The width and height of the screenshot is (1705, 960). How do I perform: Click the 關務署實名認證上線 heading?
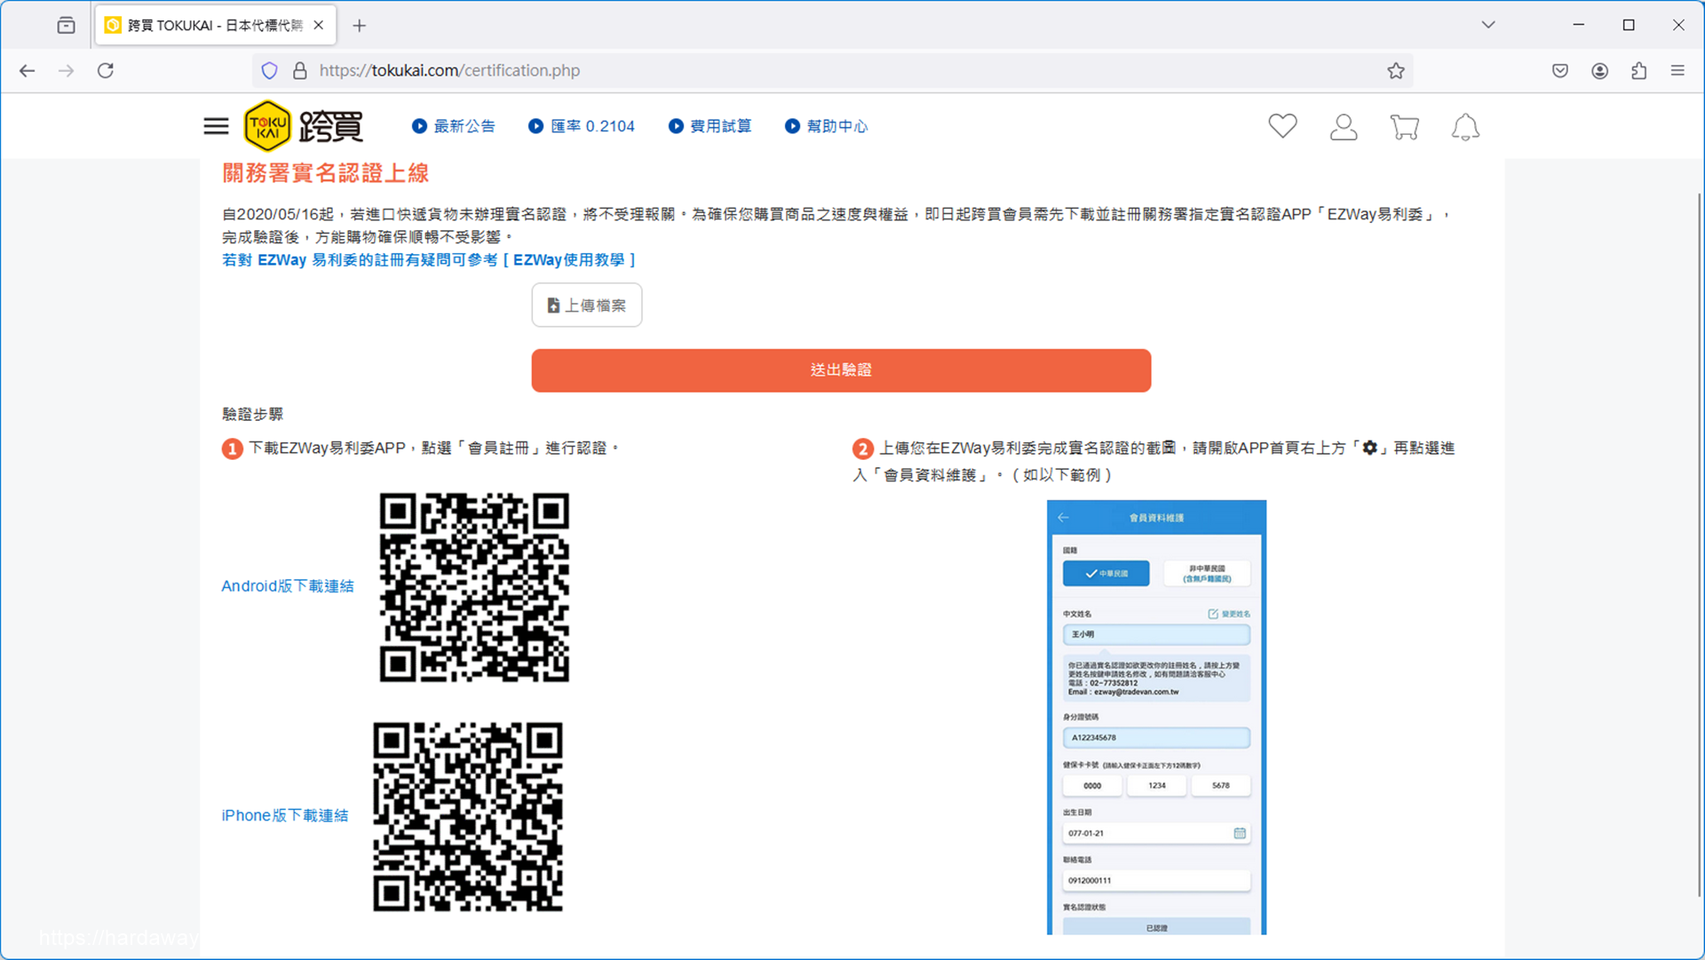pyautogui.click(x=325, y=173)
